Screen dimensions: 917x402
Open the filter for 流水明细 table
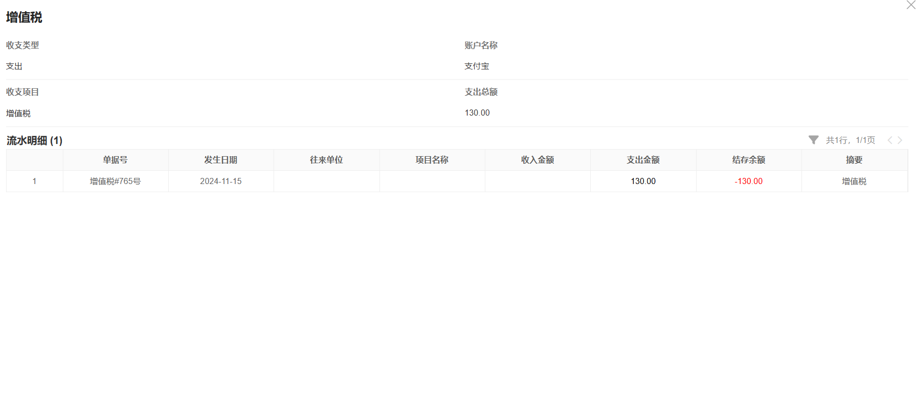click(x=813, y=140)
